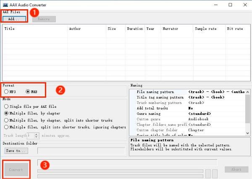Increase track length with stepper up arrow
The image size is (252, 179).
[x=36, y=134]
